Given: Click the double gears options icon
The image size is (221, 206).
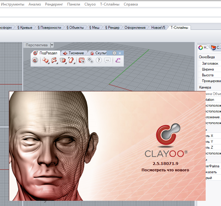Looking at the screenshot, I should pos(90,60).
